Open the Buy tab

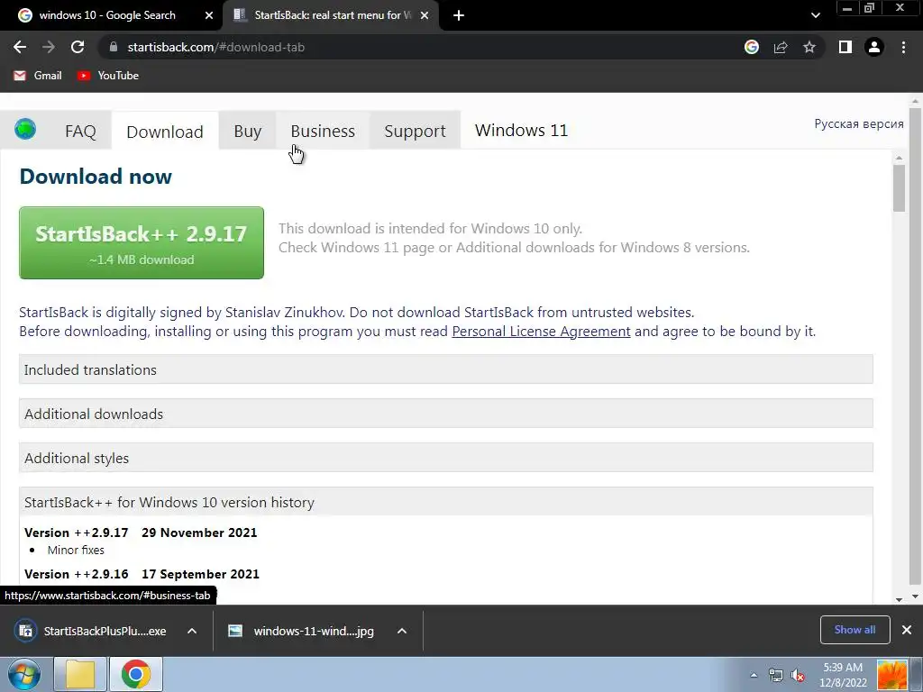pos(247,131)
